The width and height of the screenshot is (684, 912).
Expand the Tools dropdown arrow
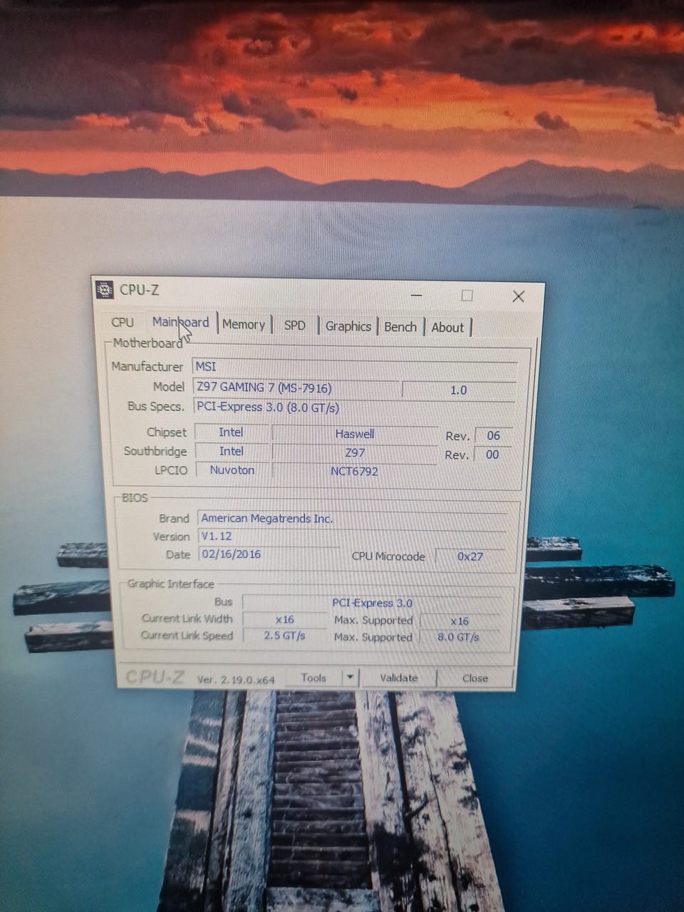click(x=350, y=678)
